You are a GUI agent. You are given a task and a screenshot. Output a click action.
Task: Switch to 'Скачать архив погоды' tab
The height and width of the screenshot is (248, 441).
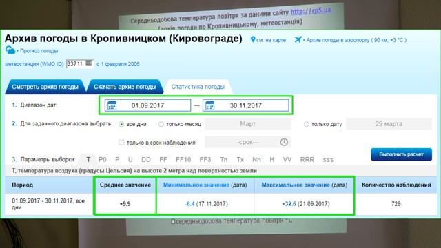point(125,87)
